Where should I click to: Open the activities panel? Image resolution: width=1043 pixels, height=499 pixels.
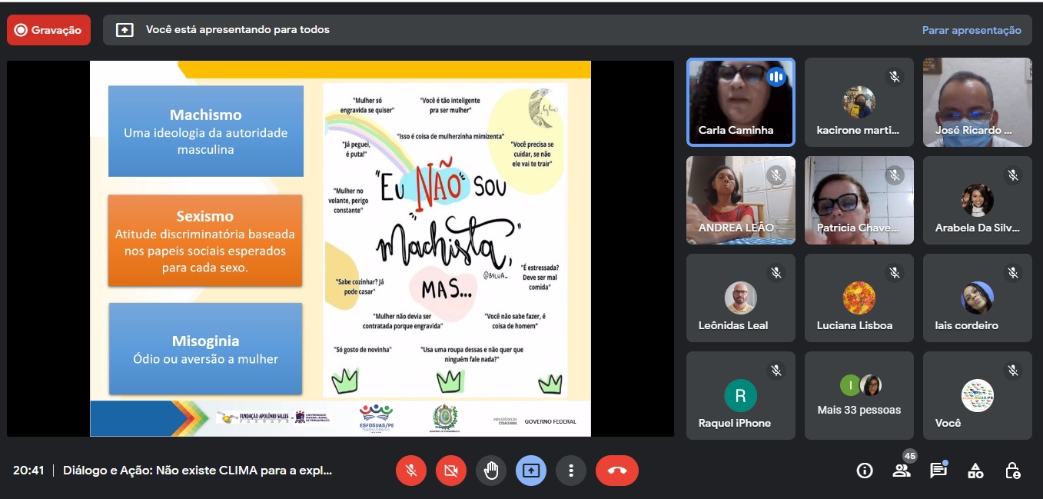tap(975, 471)
